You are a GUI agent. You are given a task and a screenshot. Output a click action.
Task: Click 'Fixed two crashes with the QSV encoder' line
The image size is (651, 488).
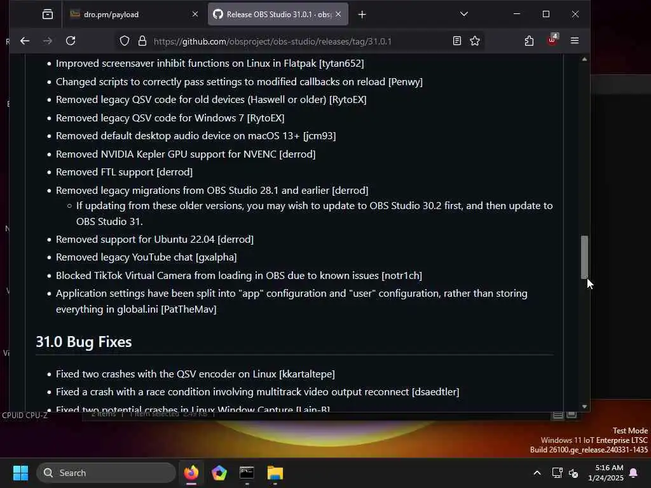coord(195,374)
